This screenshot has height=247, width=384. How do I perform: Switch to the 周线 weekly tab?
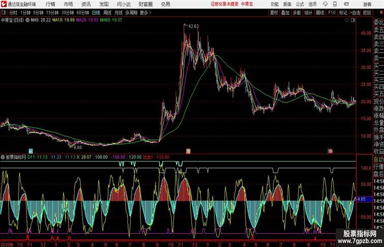(107, 13)
